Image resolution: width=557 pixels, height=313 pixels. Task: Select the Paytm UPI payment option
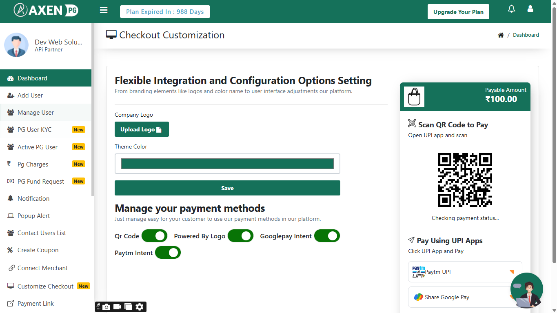tap(465, 272)
